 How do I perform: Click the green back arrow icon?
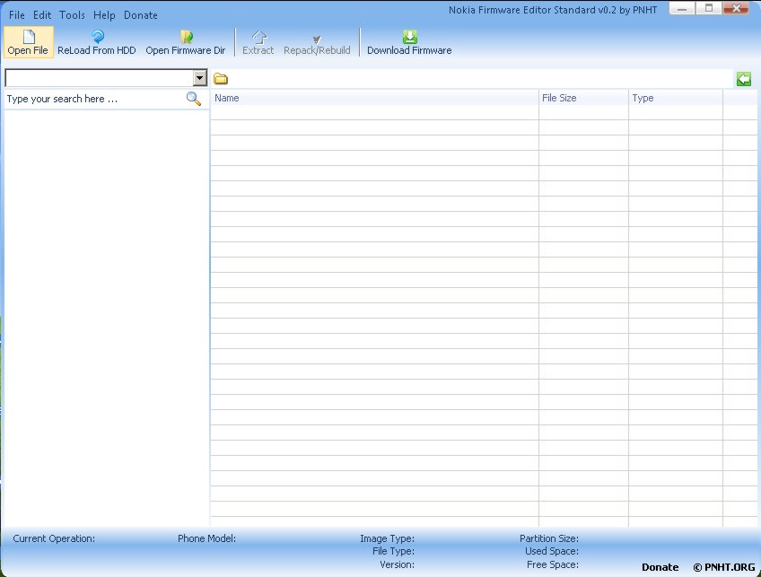pyautogui.click(x=744, y=79)
